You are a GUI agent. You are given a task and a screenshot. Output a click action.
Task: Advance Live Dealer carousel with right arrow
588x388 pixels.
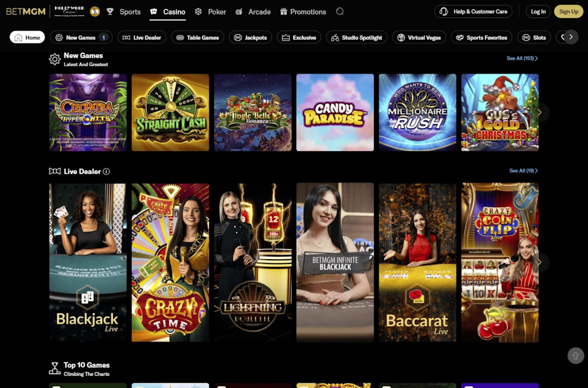[x=540, y=262]
